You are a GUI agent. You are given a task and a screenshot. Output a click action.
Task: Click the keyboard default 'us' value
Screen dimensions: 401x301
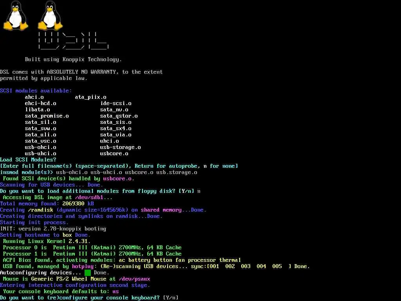[116, 292]
